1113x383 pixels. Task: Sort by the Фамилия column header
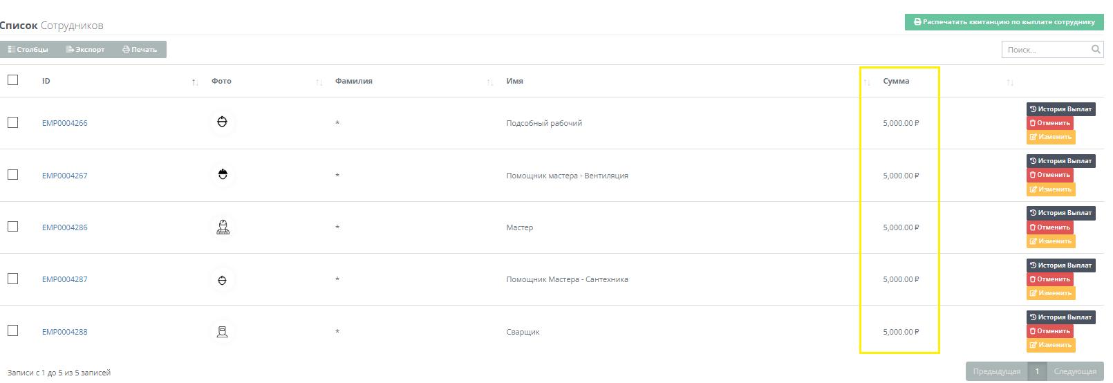[x=354, y=81]
